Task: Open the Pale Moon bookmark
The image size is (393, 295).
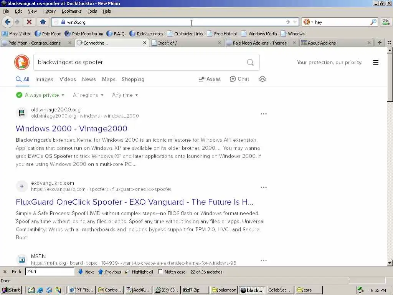Action: [x=48, y=34]
